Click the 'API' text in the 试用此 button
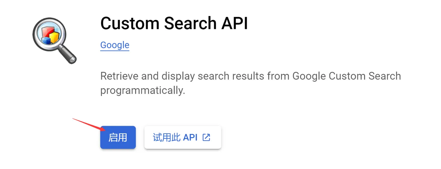The width and height of the screenshot is (441, 169). coord(190,137)
